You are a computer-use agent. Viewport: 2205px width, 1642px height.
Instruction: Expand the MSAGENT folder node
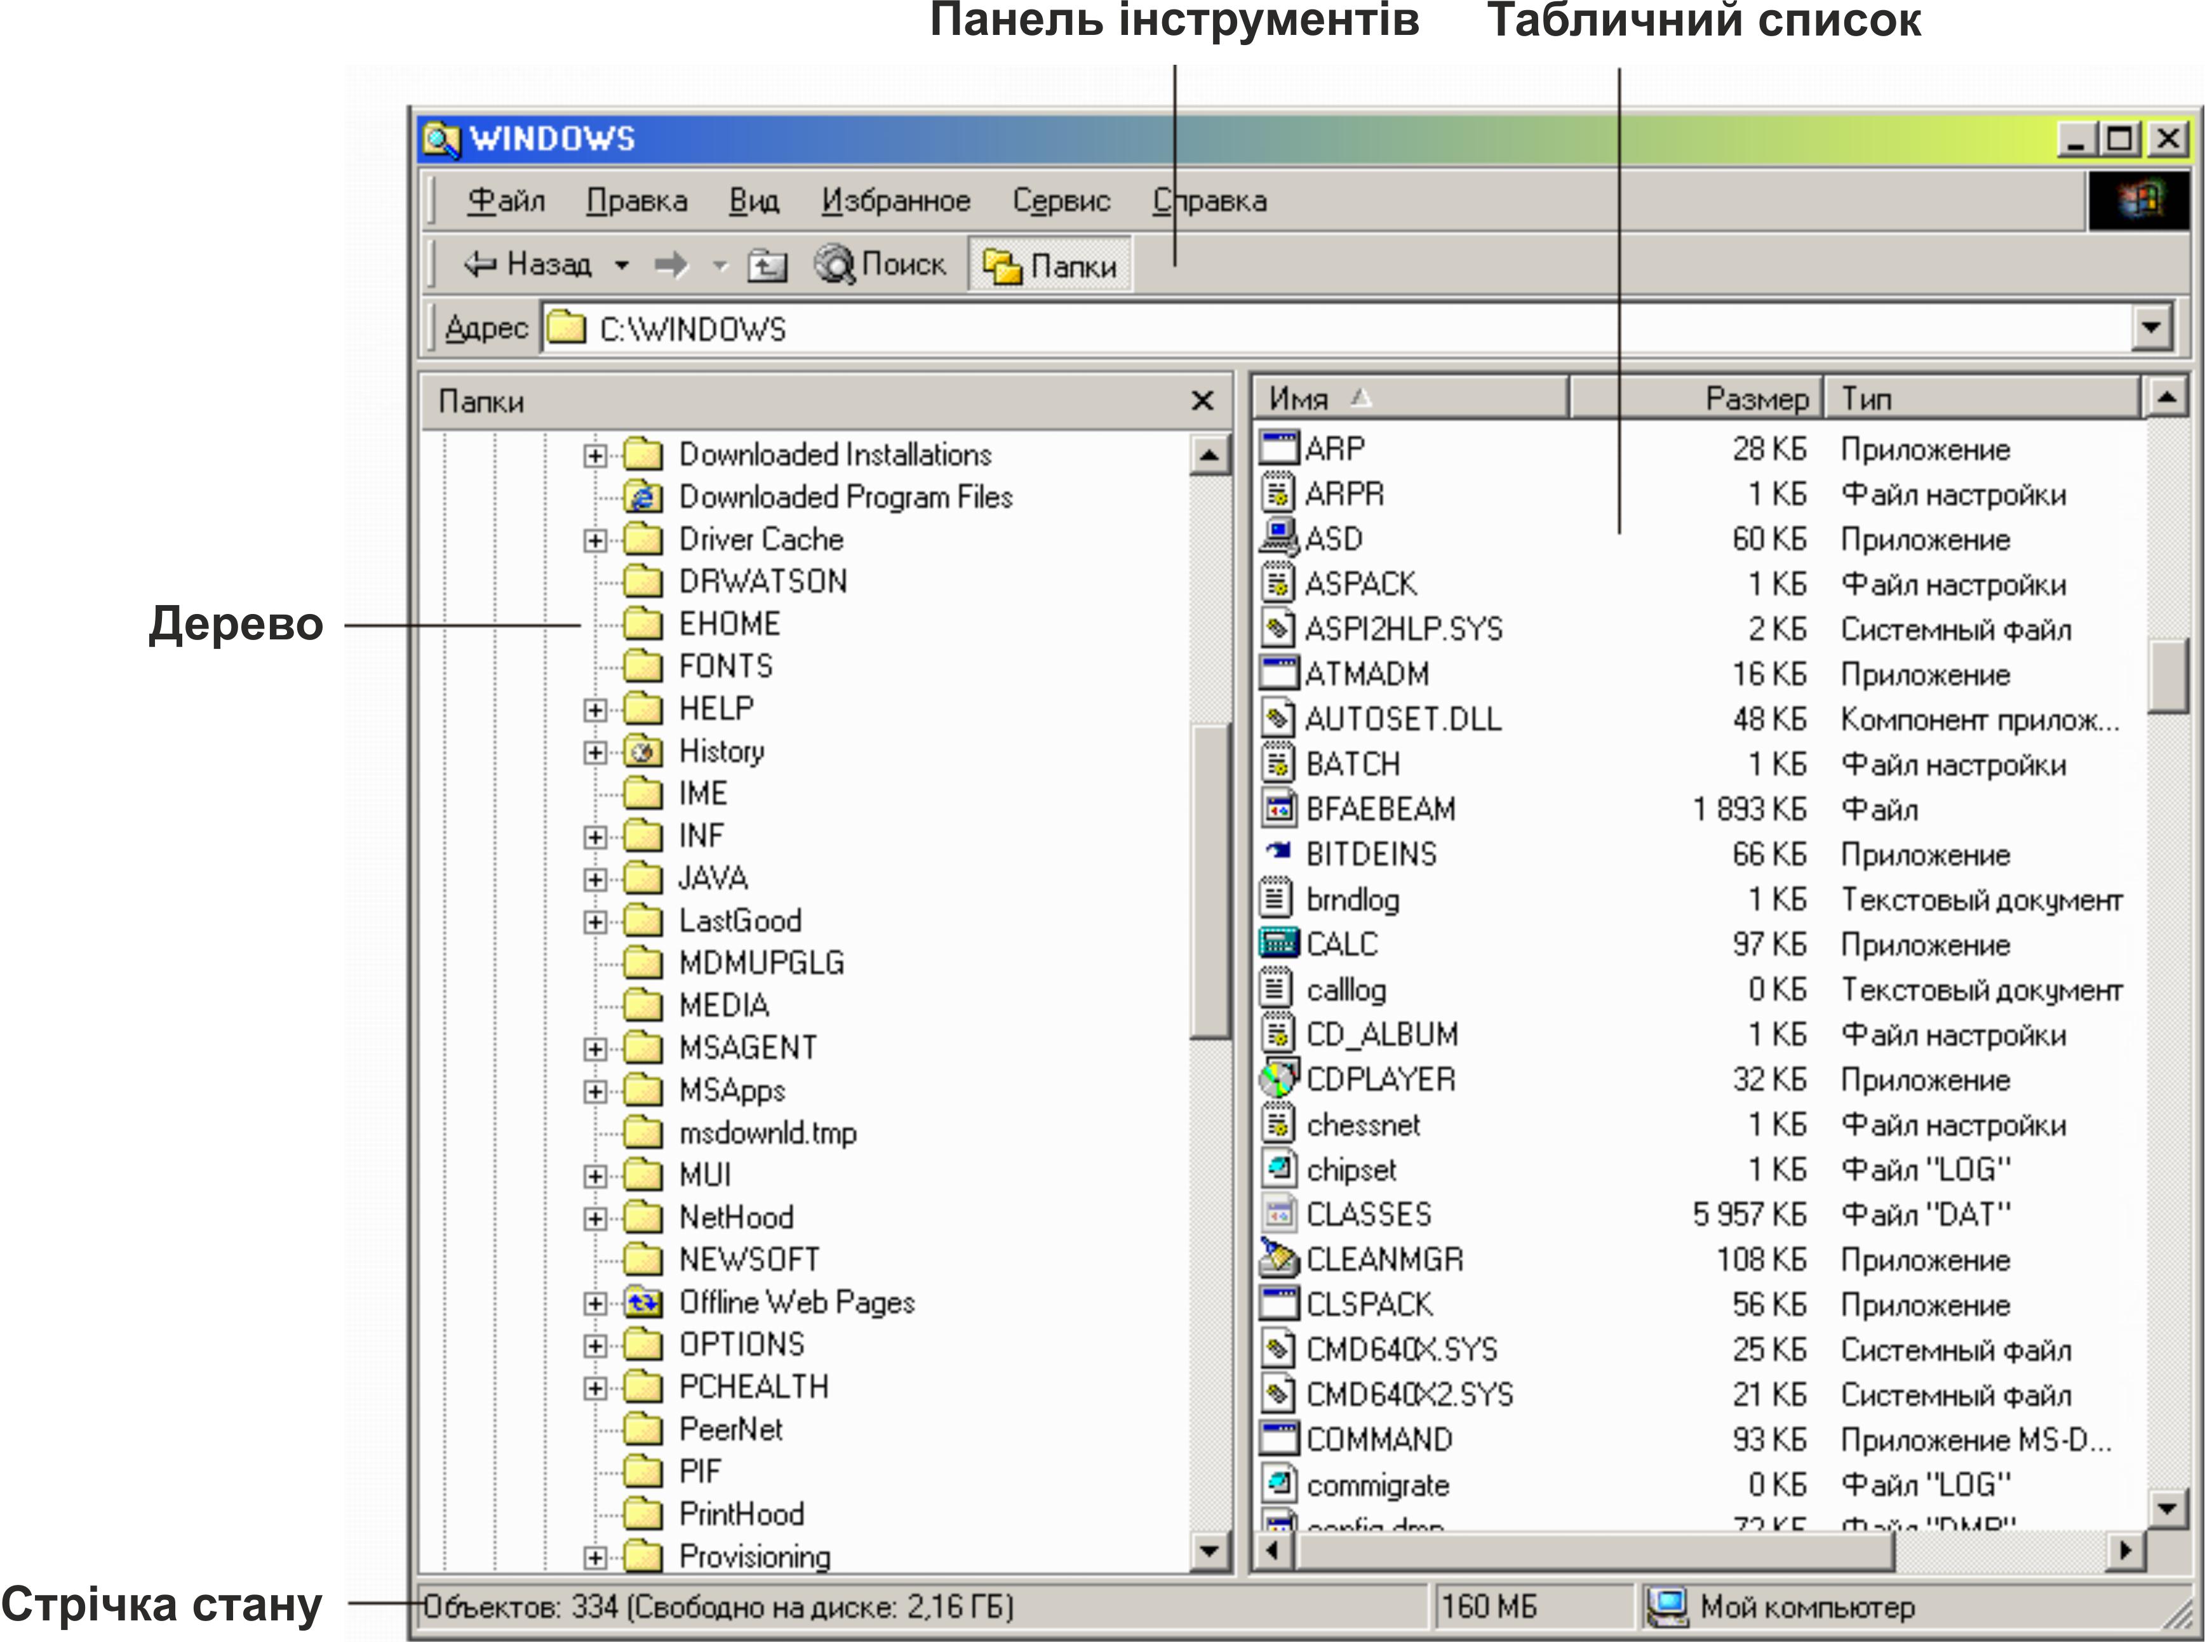coord(594,1048)
